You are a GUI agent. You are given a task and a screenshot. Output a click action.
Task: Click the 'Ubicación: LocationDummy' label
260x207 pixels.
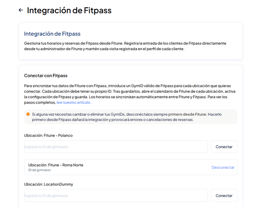49,185
